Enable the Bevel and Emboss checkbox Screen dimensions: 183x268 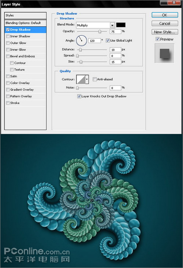point(8,56)
